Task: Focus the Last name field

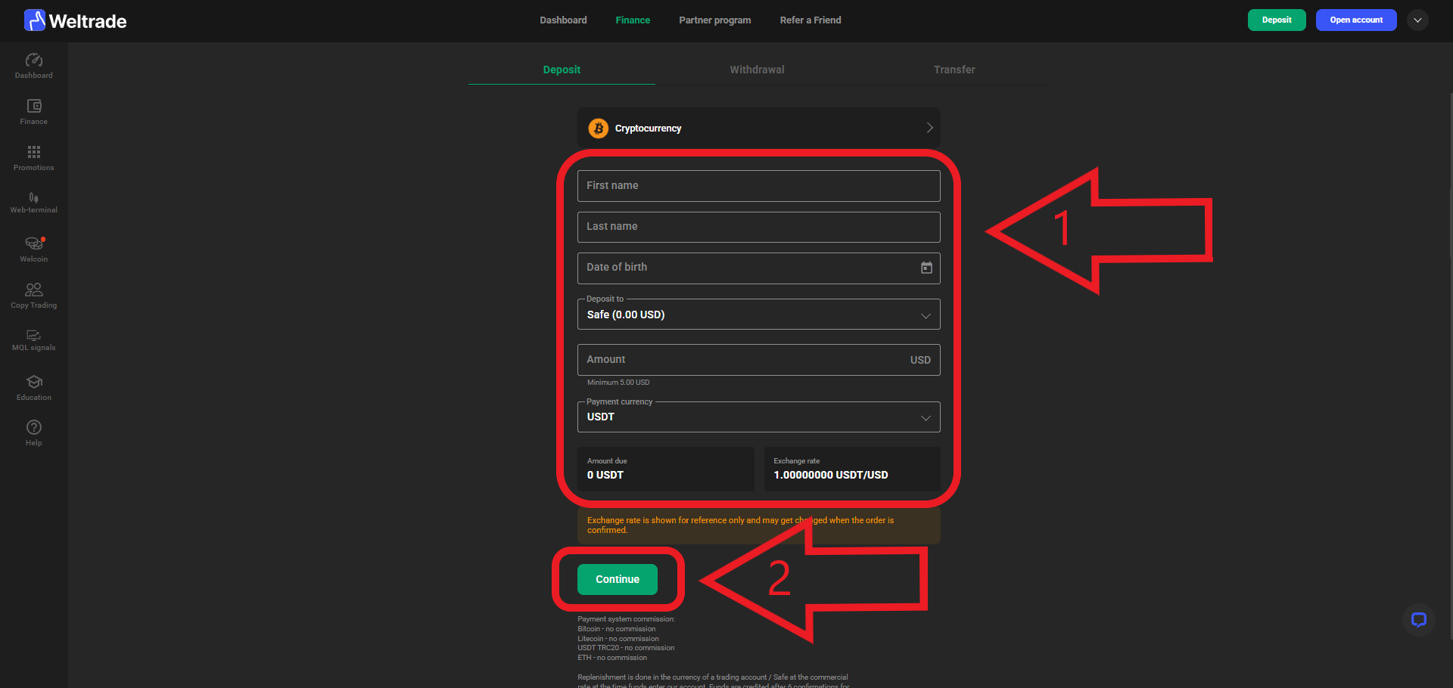Action: pos(759,227)
